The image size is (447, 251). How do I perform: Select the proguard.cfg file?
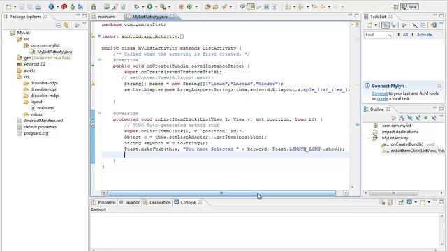pos(36,133)
